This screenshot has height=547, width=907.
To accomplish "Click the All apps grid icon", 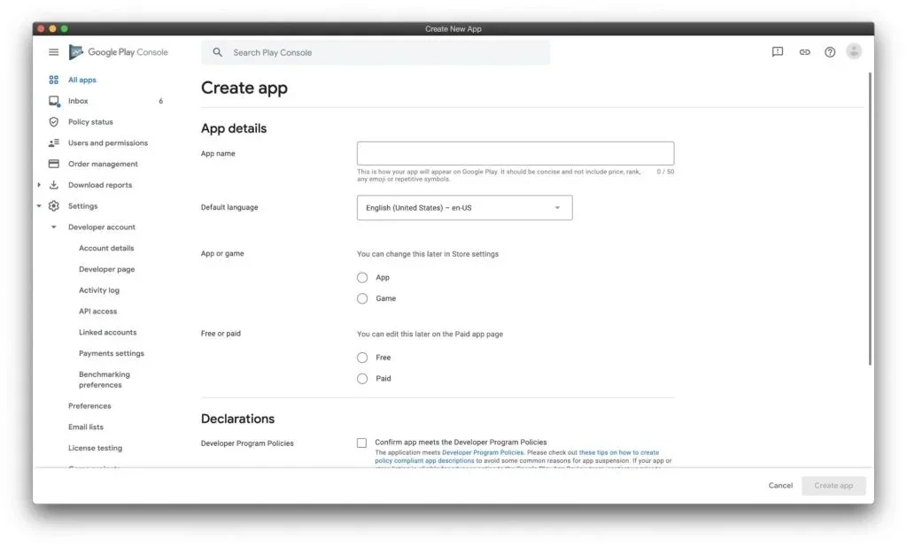I will (x=54, y=80).
